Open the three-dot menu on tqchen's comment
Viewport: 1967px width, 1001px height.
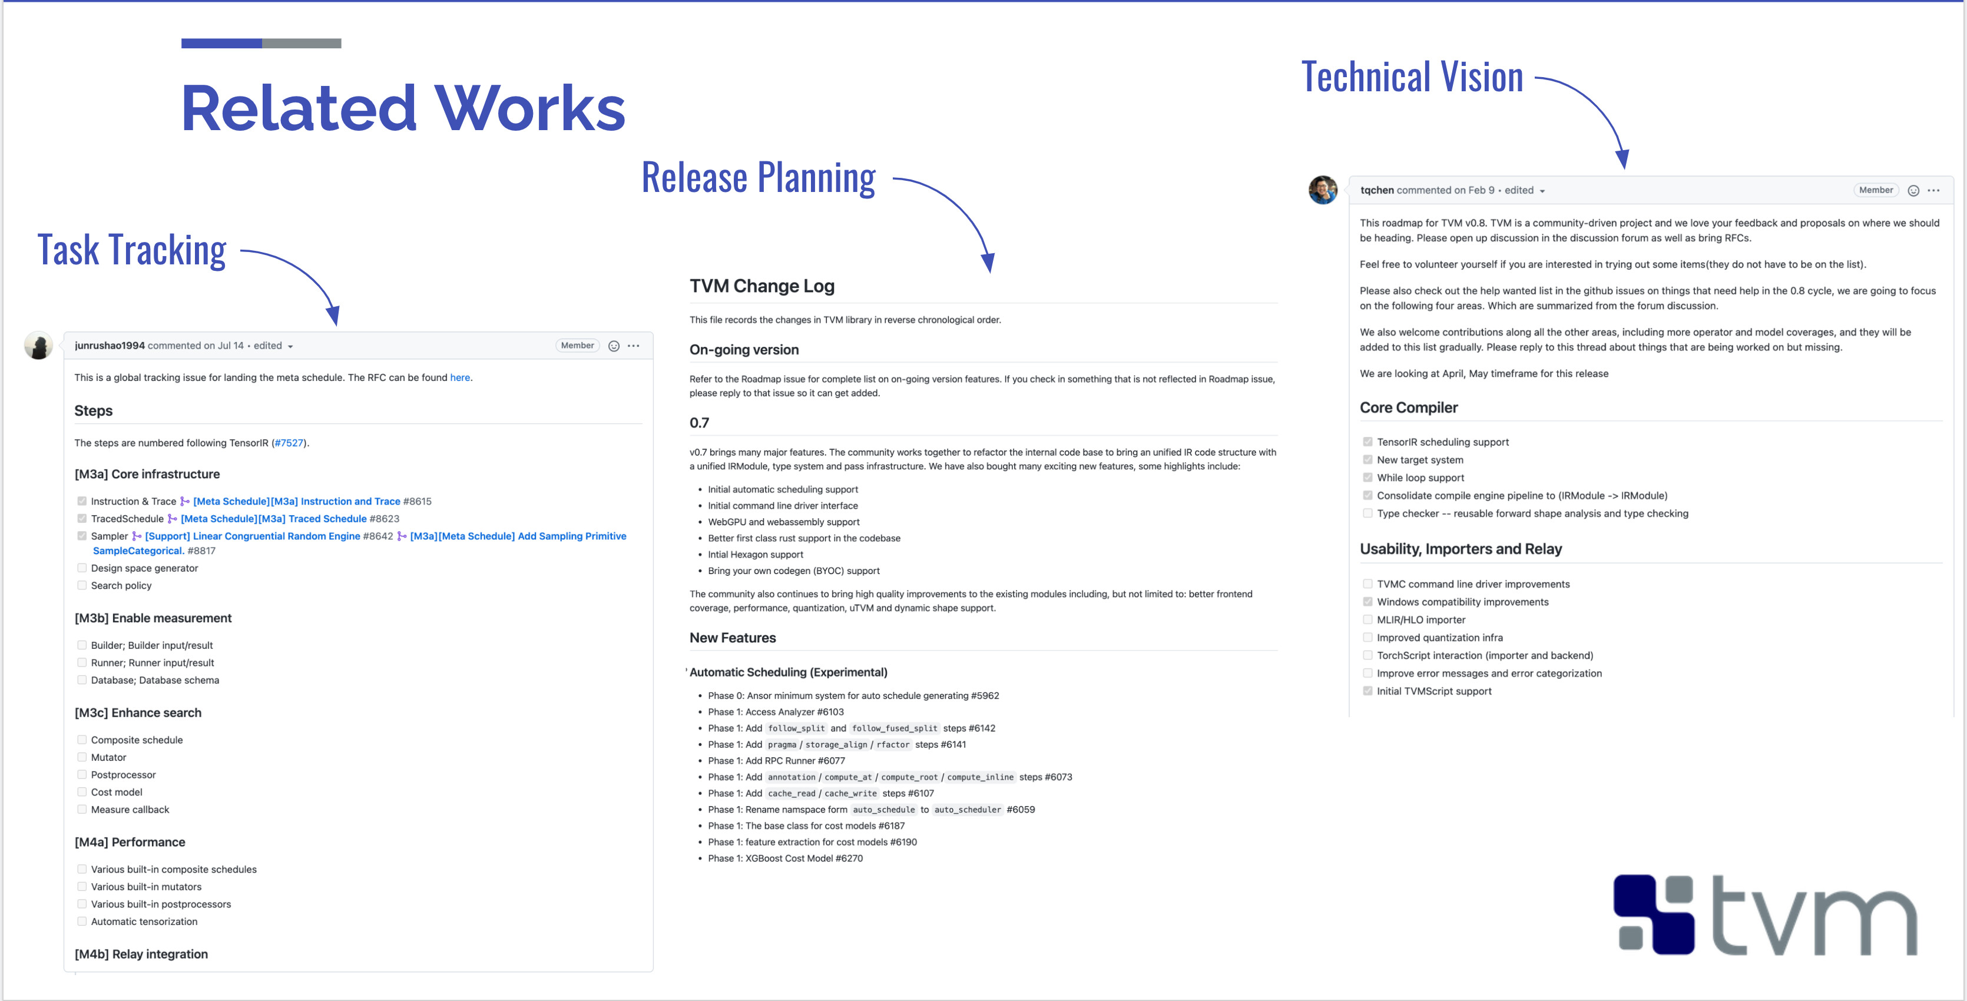tap(1933, 191)
